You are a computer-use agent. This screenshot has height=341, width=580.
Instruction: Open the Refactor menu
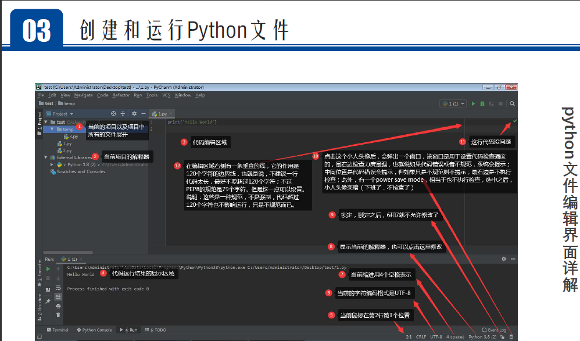tap(121, 95)
